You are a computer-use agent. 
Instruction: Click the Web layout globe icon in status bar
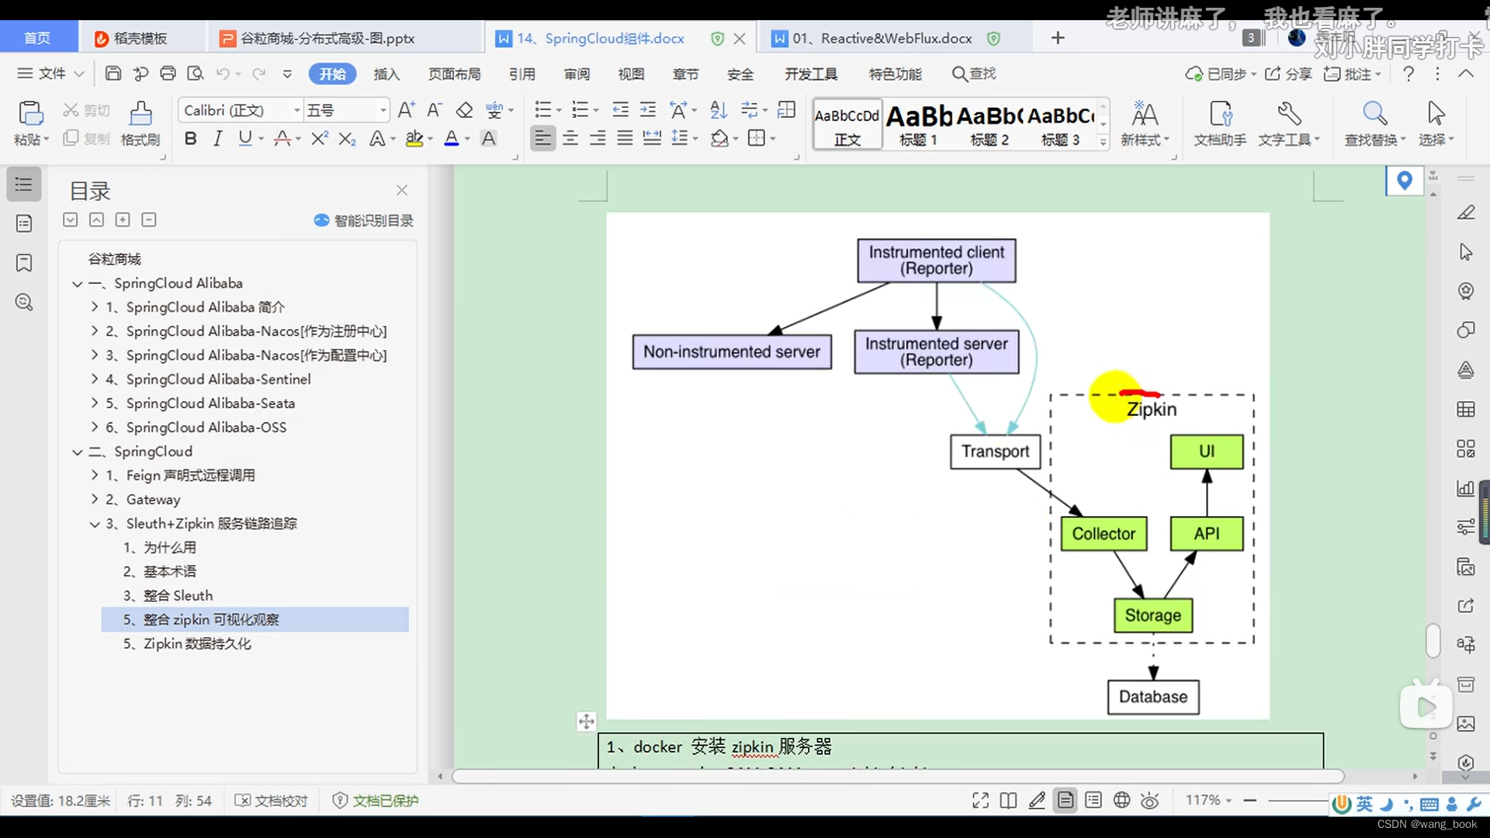[1121, 801]
